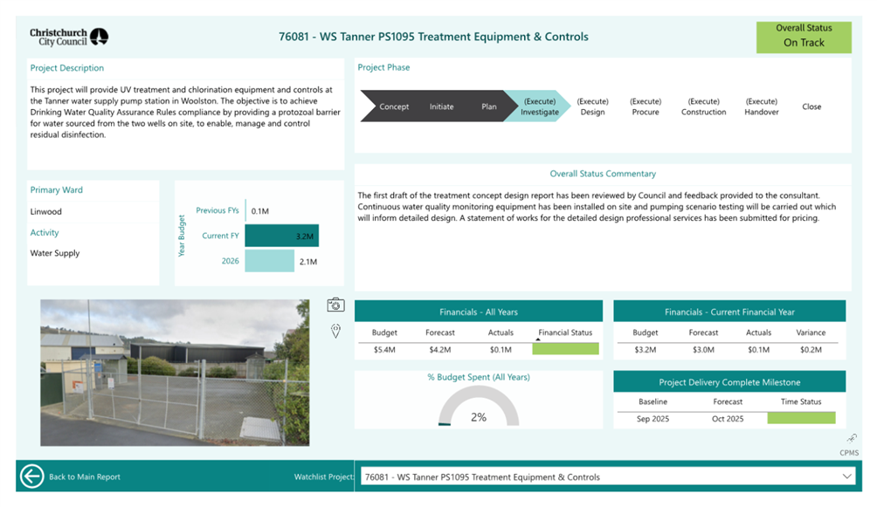Click the Back to Main Report label
The height and width of the screenshot is (507, 877).
[x=85, y=476]
